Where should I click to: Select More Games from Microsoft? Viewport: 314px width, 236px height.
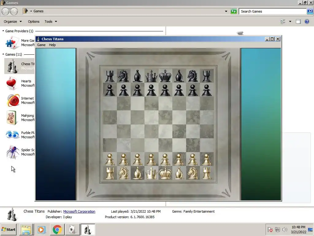pos(19,42)
